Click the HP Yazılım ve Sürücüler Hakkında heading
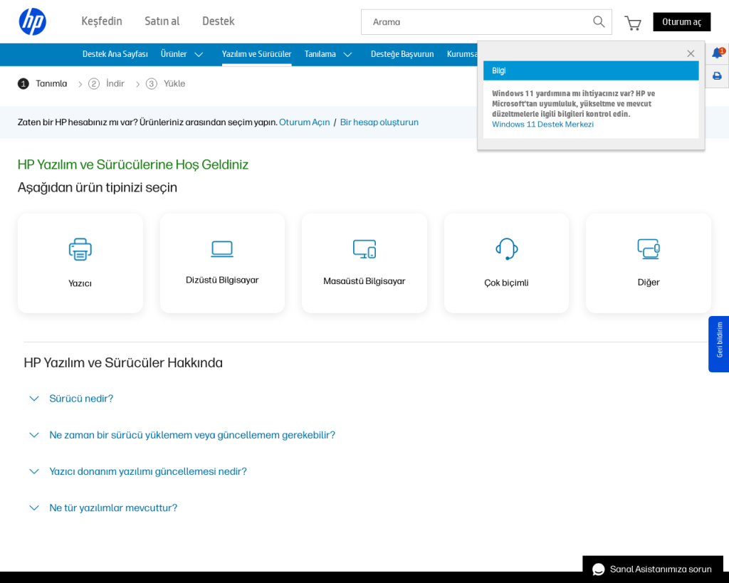This screenshot has width=729, height=583. coord(123,363)
